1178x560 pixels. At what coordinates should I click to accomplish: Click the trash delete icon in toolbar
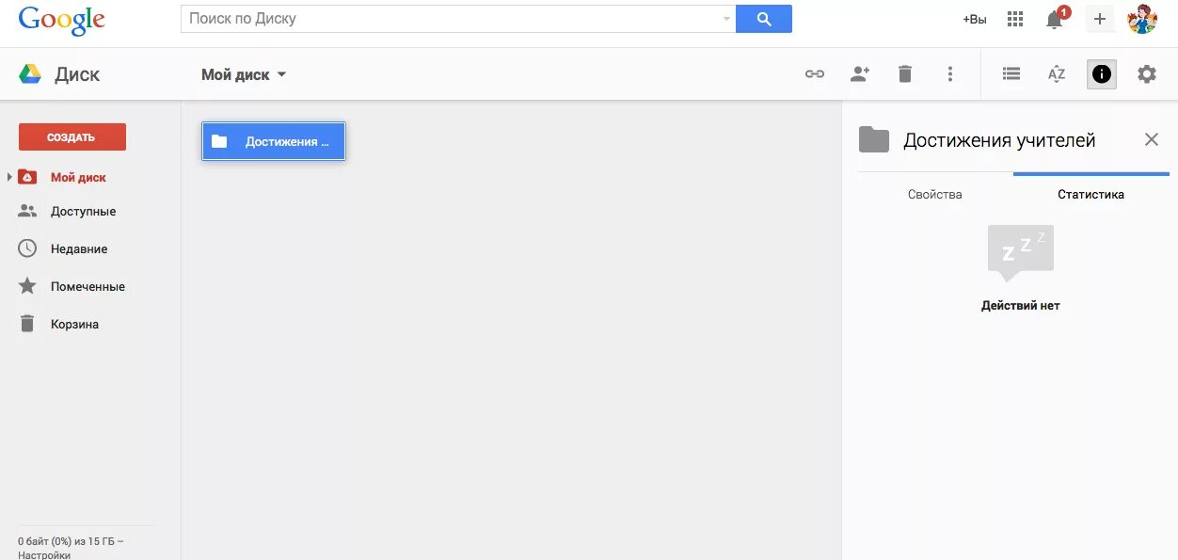tap(905, 74)
